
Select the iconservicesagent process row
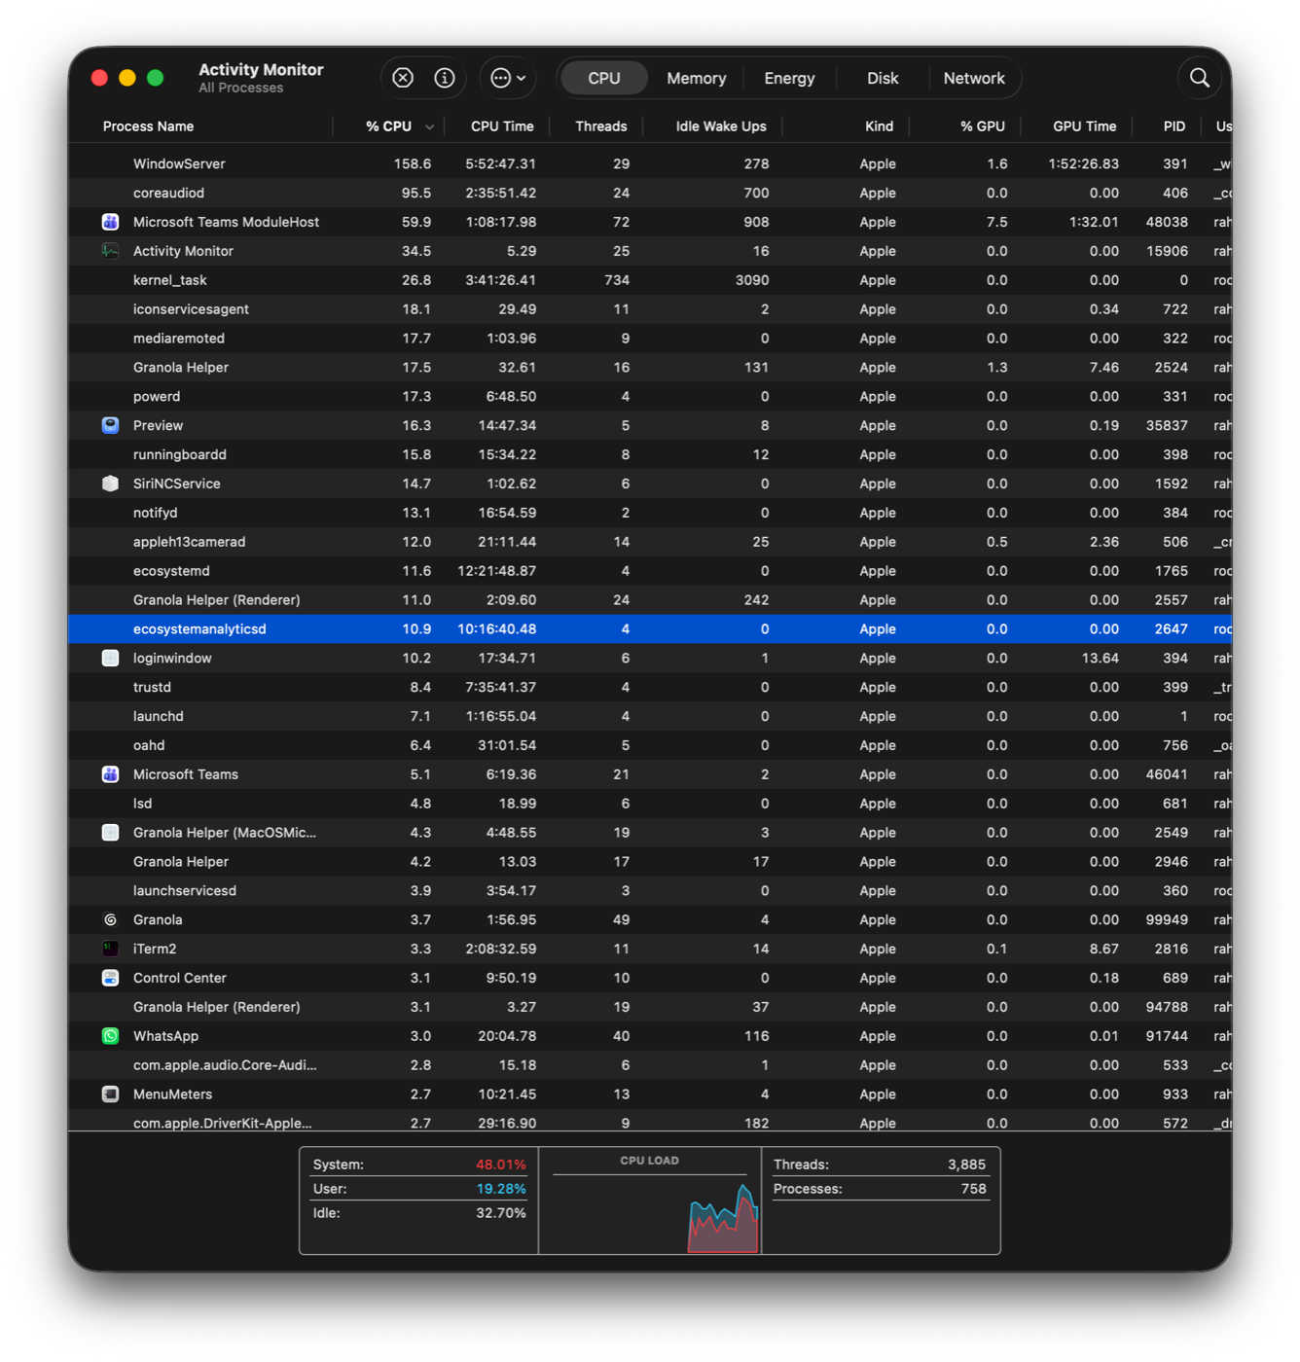coord(650,309)
